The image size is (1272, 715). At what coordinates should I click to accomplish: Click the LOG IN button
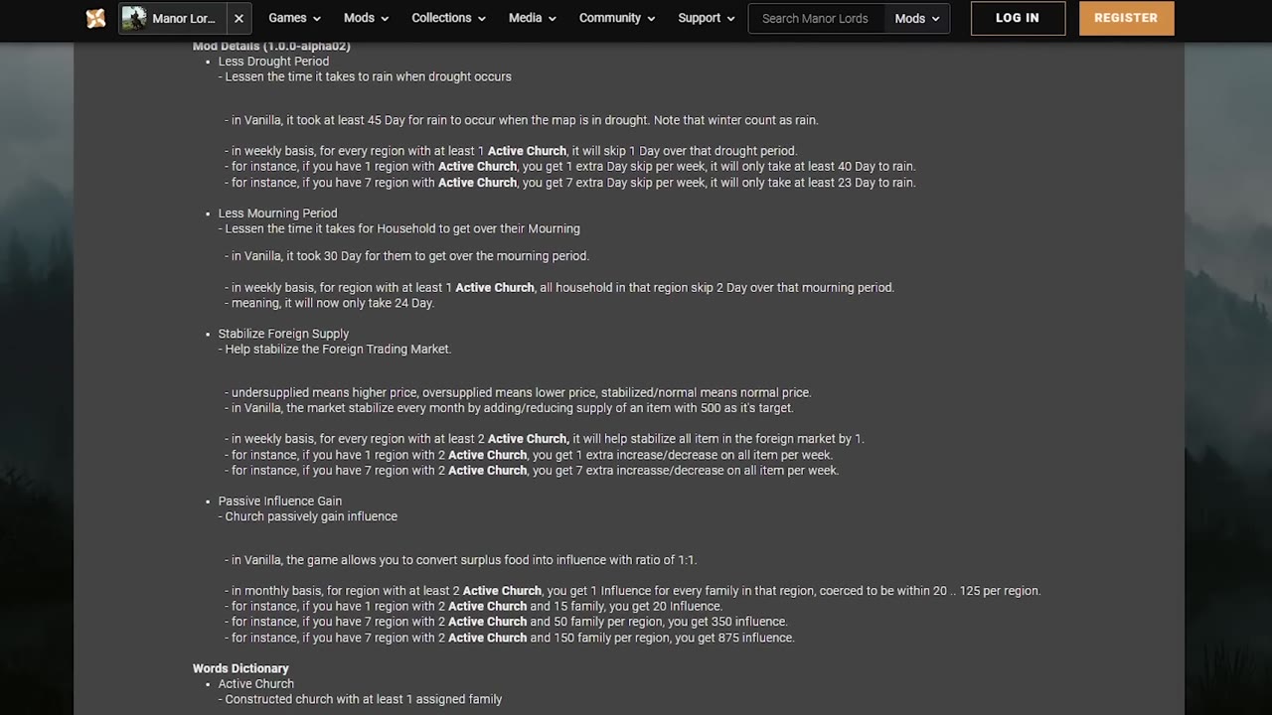(x=1018, y=18)
